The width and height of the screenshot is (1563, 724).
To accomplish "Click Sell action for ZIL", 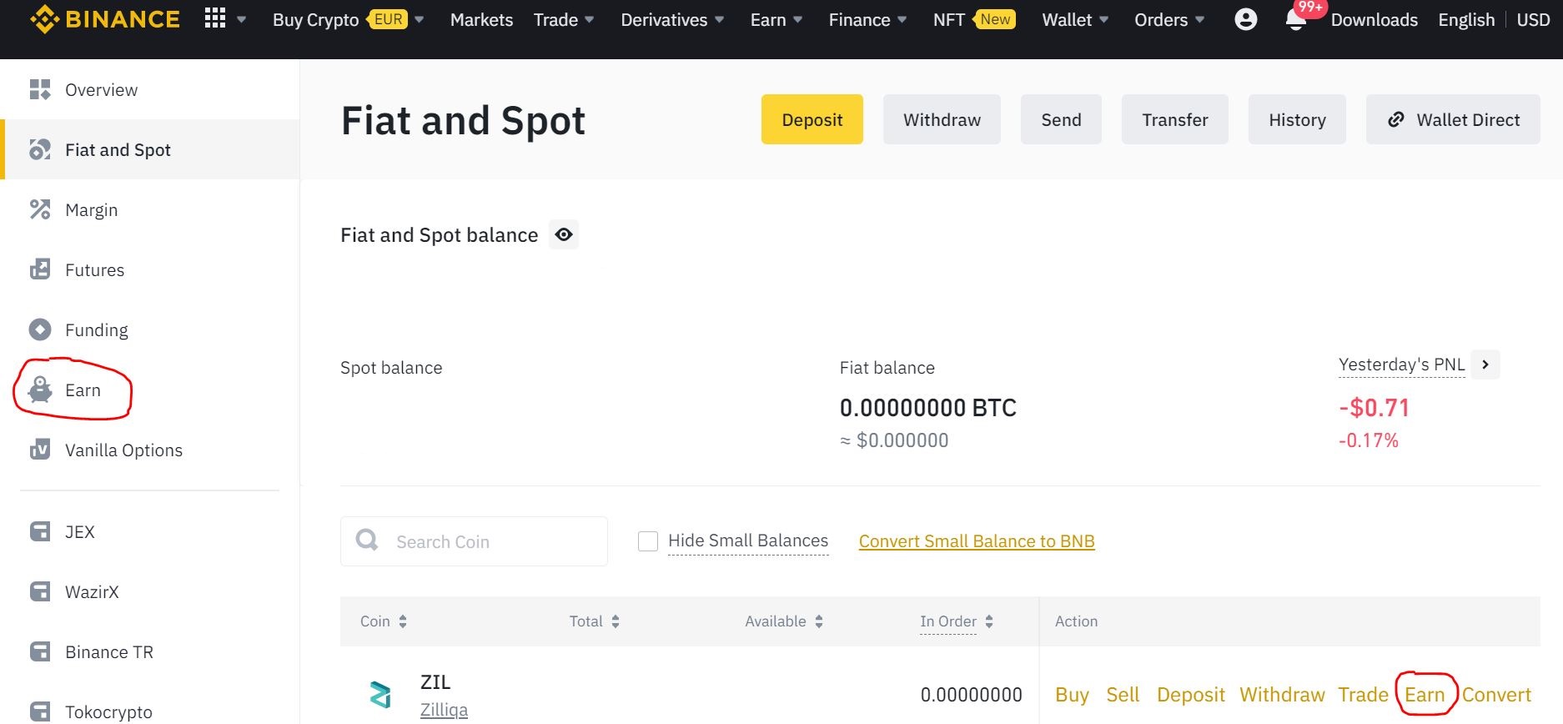I will tap(1123, 695).
